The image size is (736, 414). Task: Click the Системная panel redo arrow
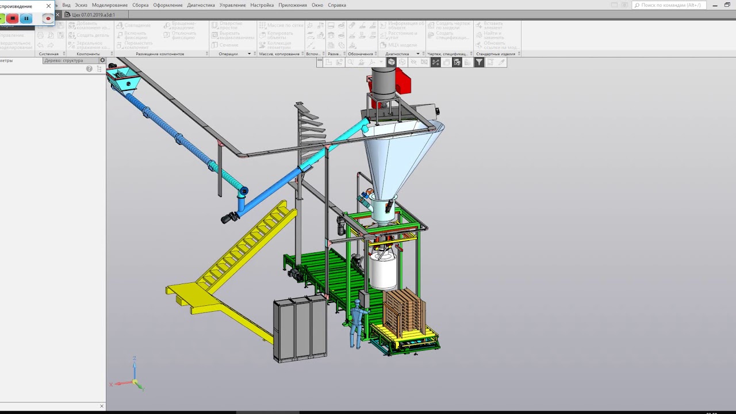[50, 45]
